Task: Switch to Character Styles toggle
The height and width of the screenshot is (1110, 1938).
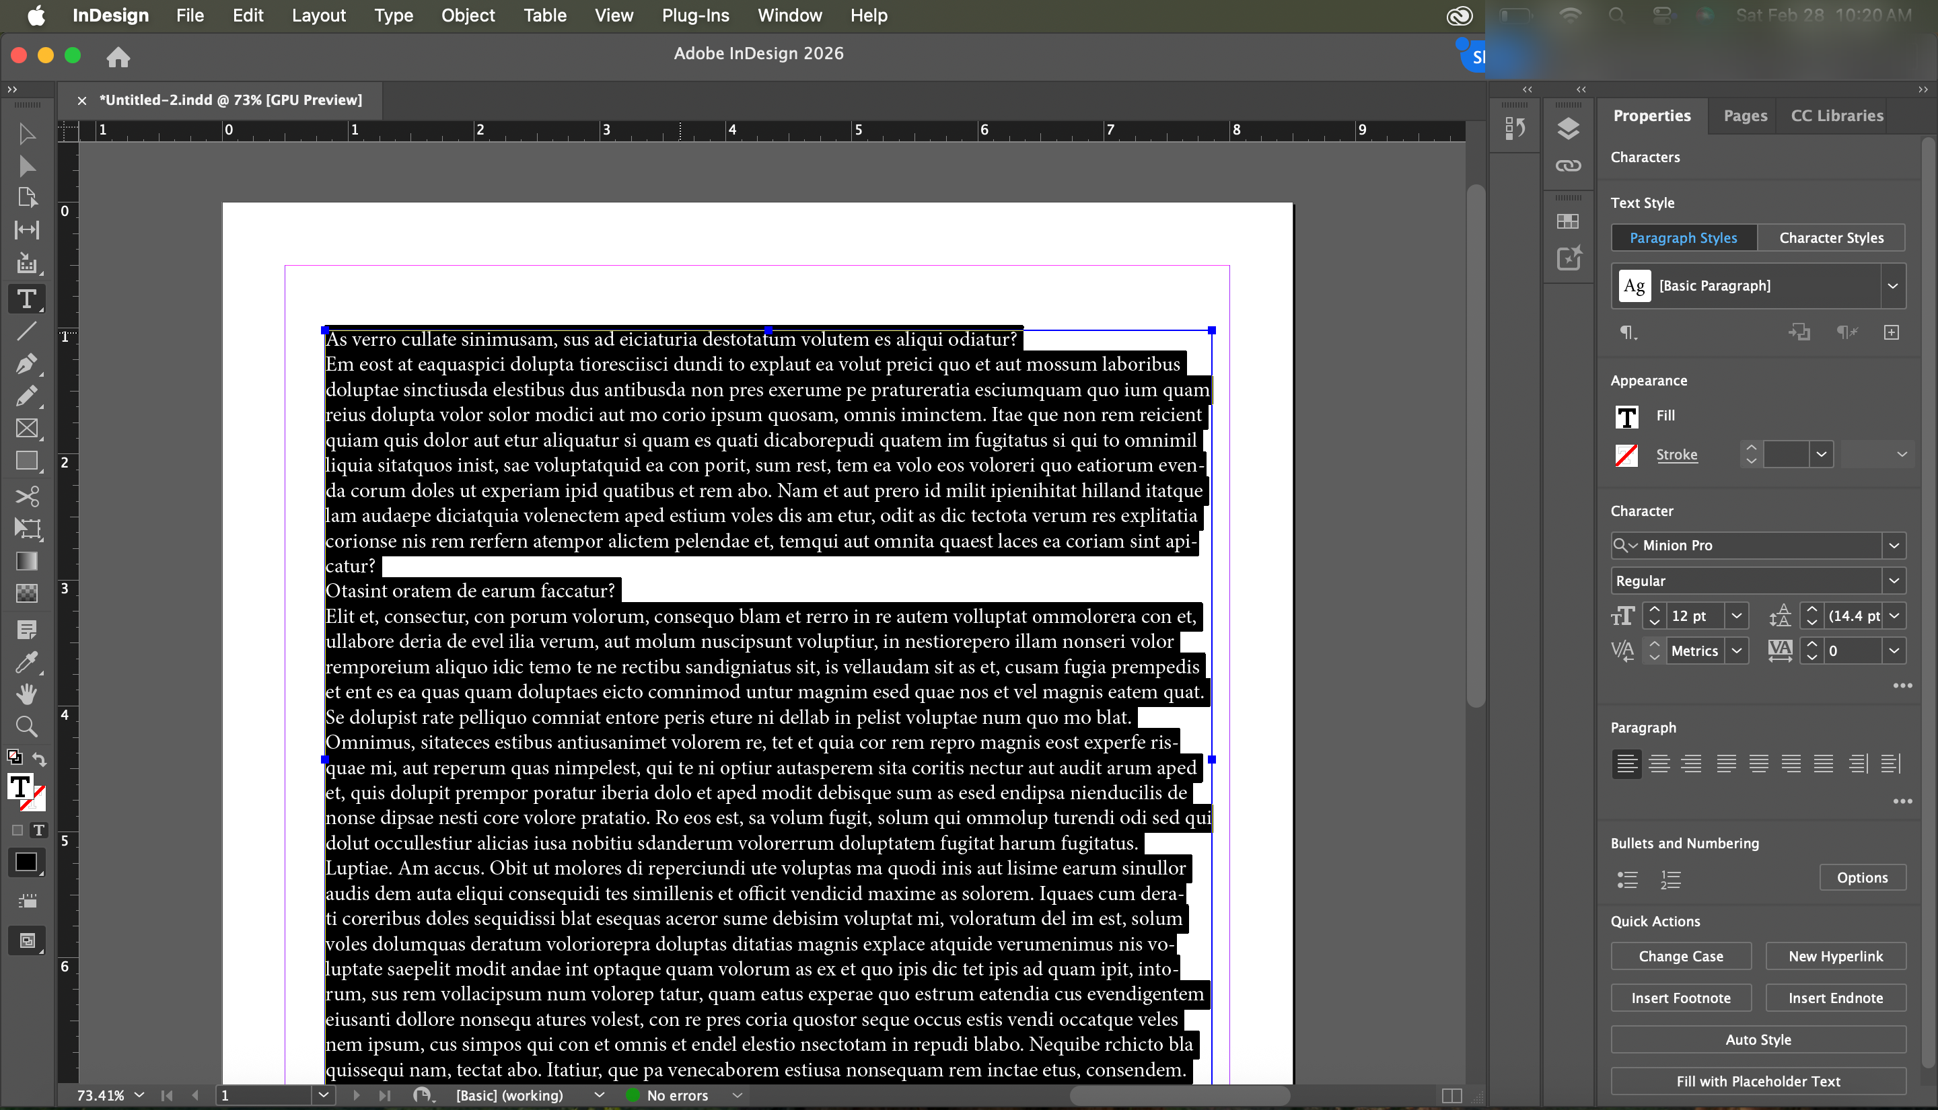Action: tap(1830, 238)
